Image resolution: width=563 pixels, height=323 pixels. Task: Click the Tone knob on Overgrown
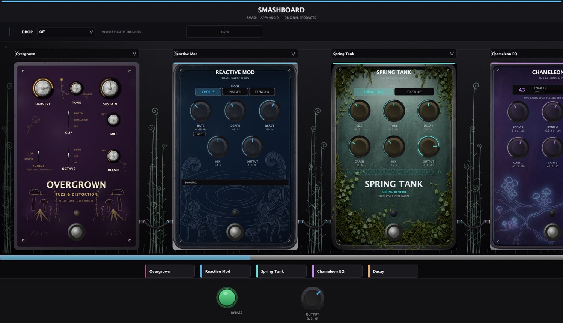tap(76, 88)
